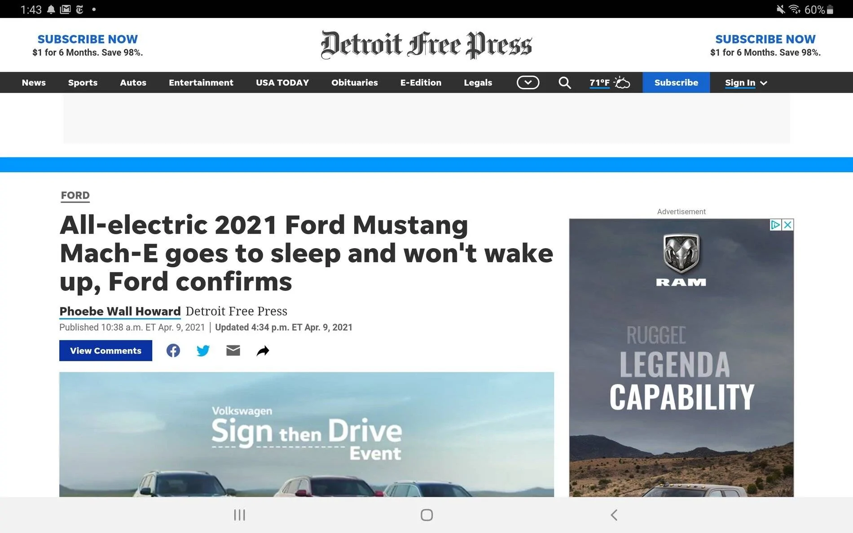The width and height of the screenshot is (853, 533).
Task: Tap the mail notification icon in the status bar
Action: tap(65, 9)
